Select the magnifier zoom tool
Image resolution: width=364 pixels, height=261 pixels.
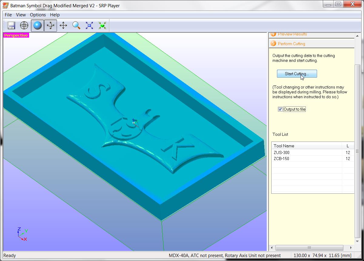click(76, 25)
